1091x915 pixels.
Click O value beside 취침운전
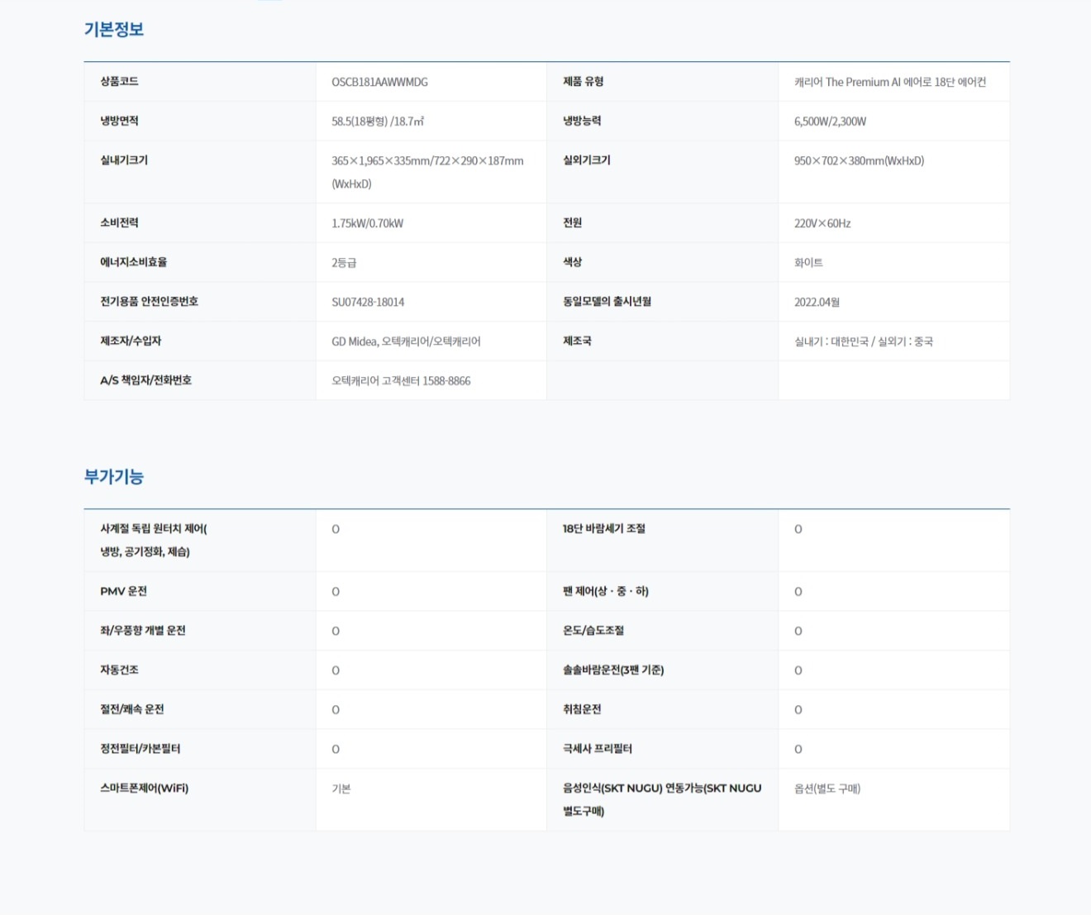pyautogui.click(x=798, y=710)
